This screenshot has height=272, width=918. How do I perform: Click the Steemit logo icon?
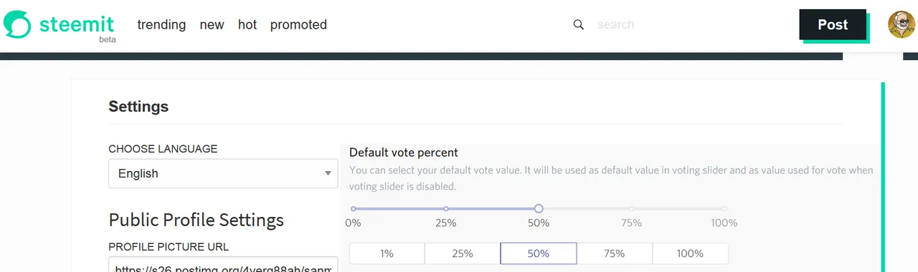[x=17, y=24]
